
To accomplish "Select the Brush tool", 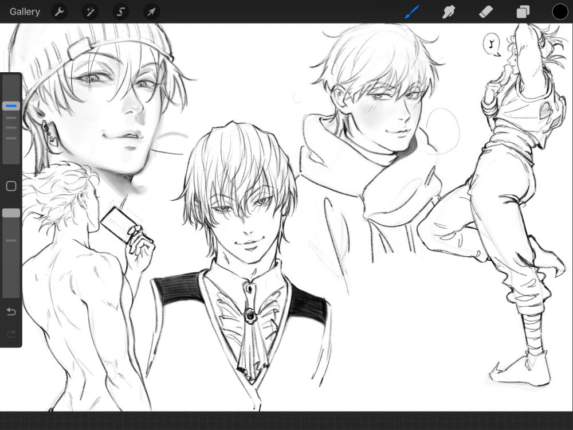I will (412, 11).
